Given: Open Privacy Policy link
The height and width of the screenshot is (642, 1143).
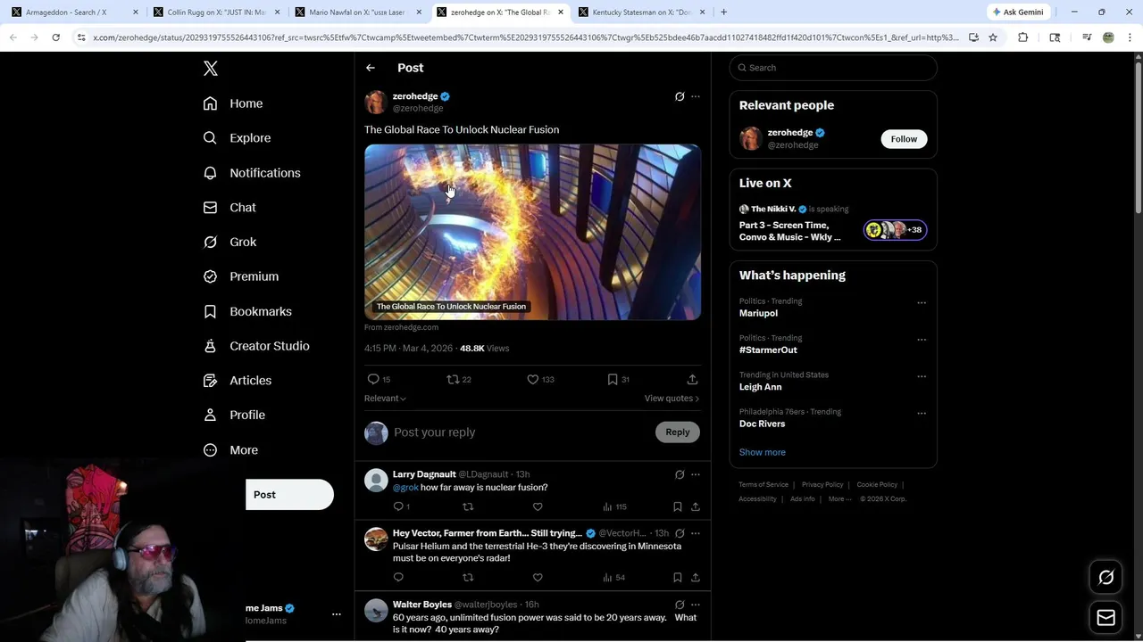Looking at the screenshot, I should point(822,485).
